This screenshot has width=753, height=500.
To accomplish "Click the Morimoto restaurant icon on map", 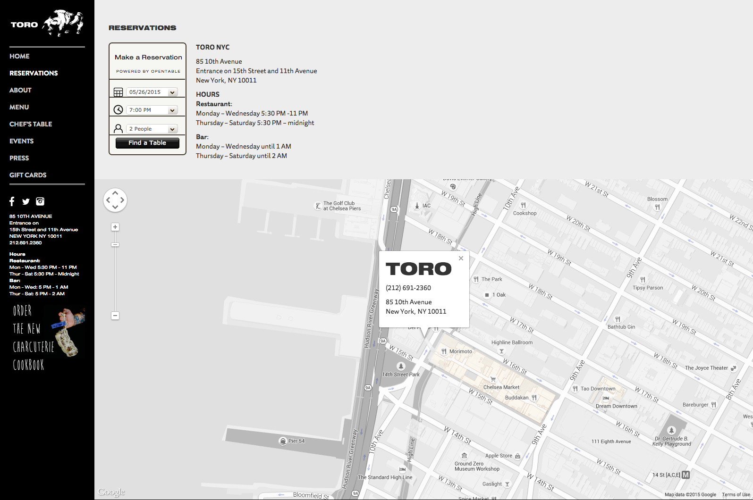I will [x=444, y=351].
